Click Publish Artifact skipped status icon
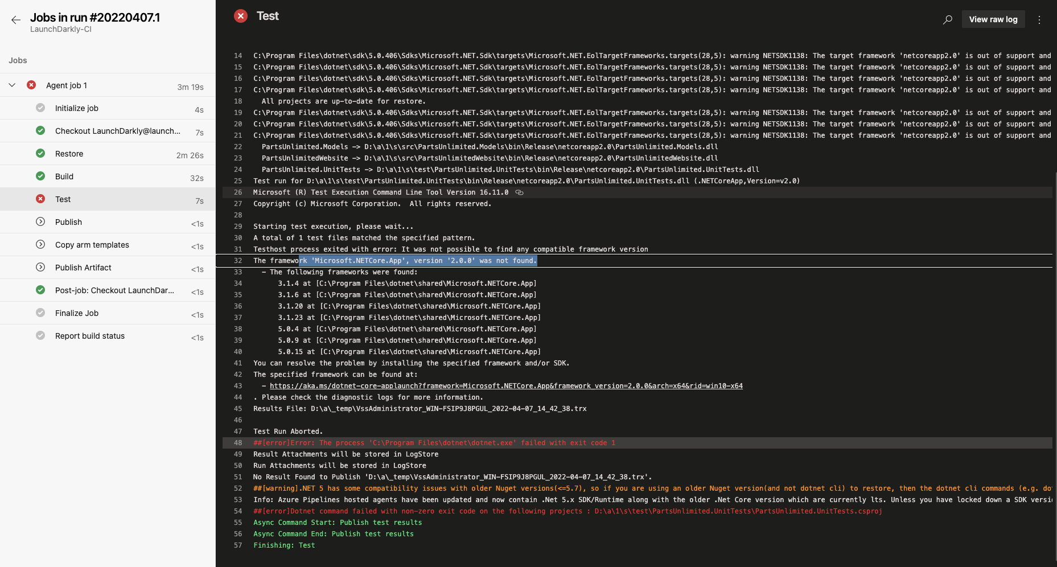 click(40, 267)
